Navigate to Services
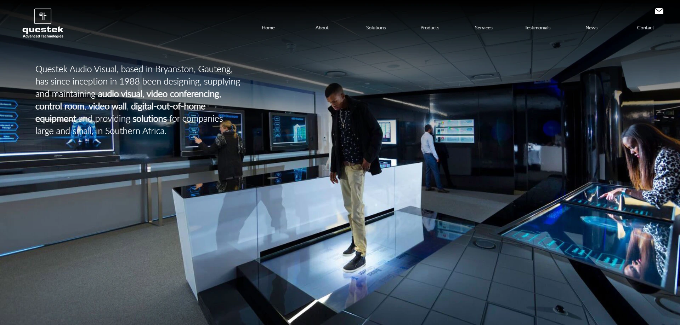 click(x=483, y=28)
